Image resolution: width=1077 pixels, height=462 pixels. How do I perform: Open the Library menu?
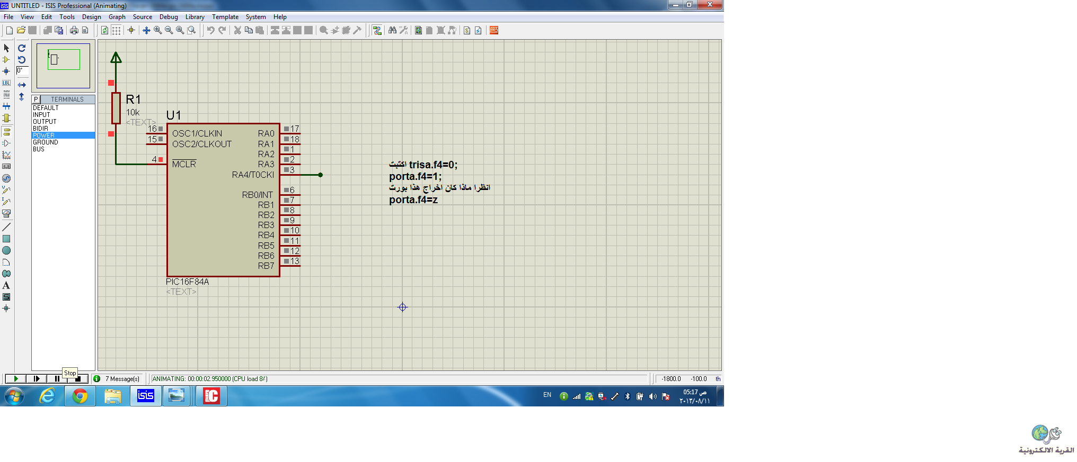point(195,17)
